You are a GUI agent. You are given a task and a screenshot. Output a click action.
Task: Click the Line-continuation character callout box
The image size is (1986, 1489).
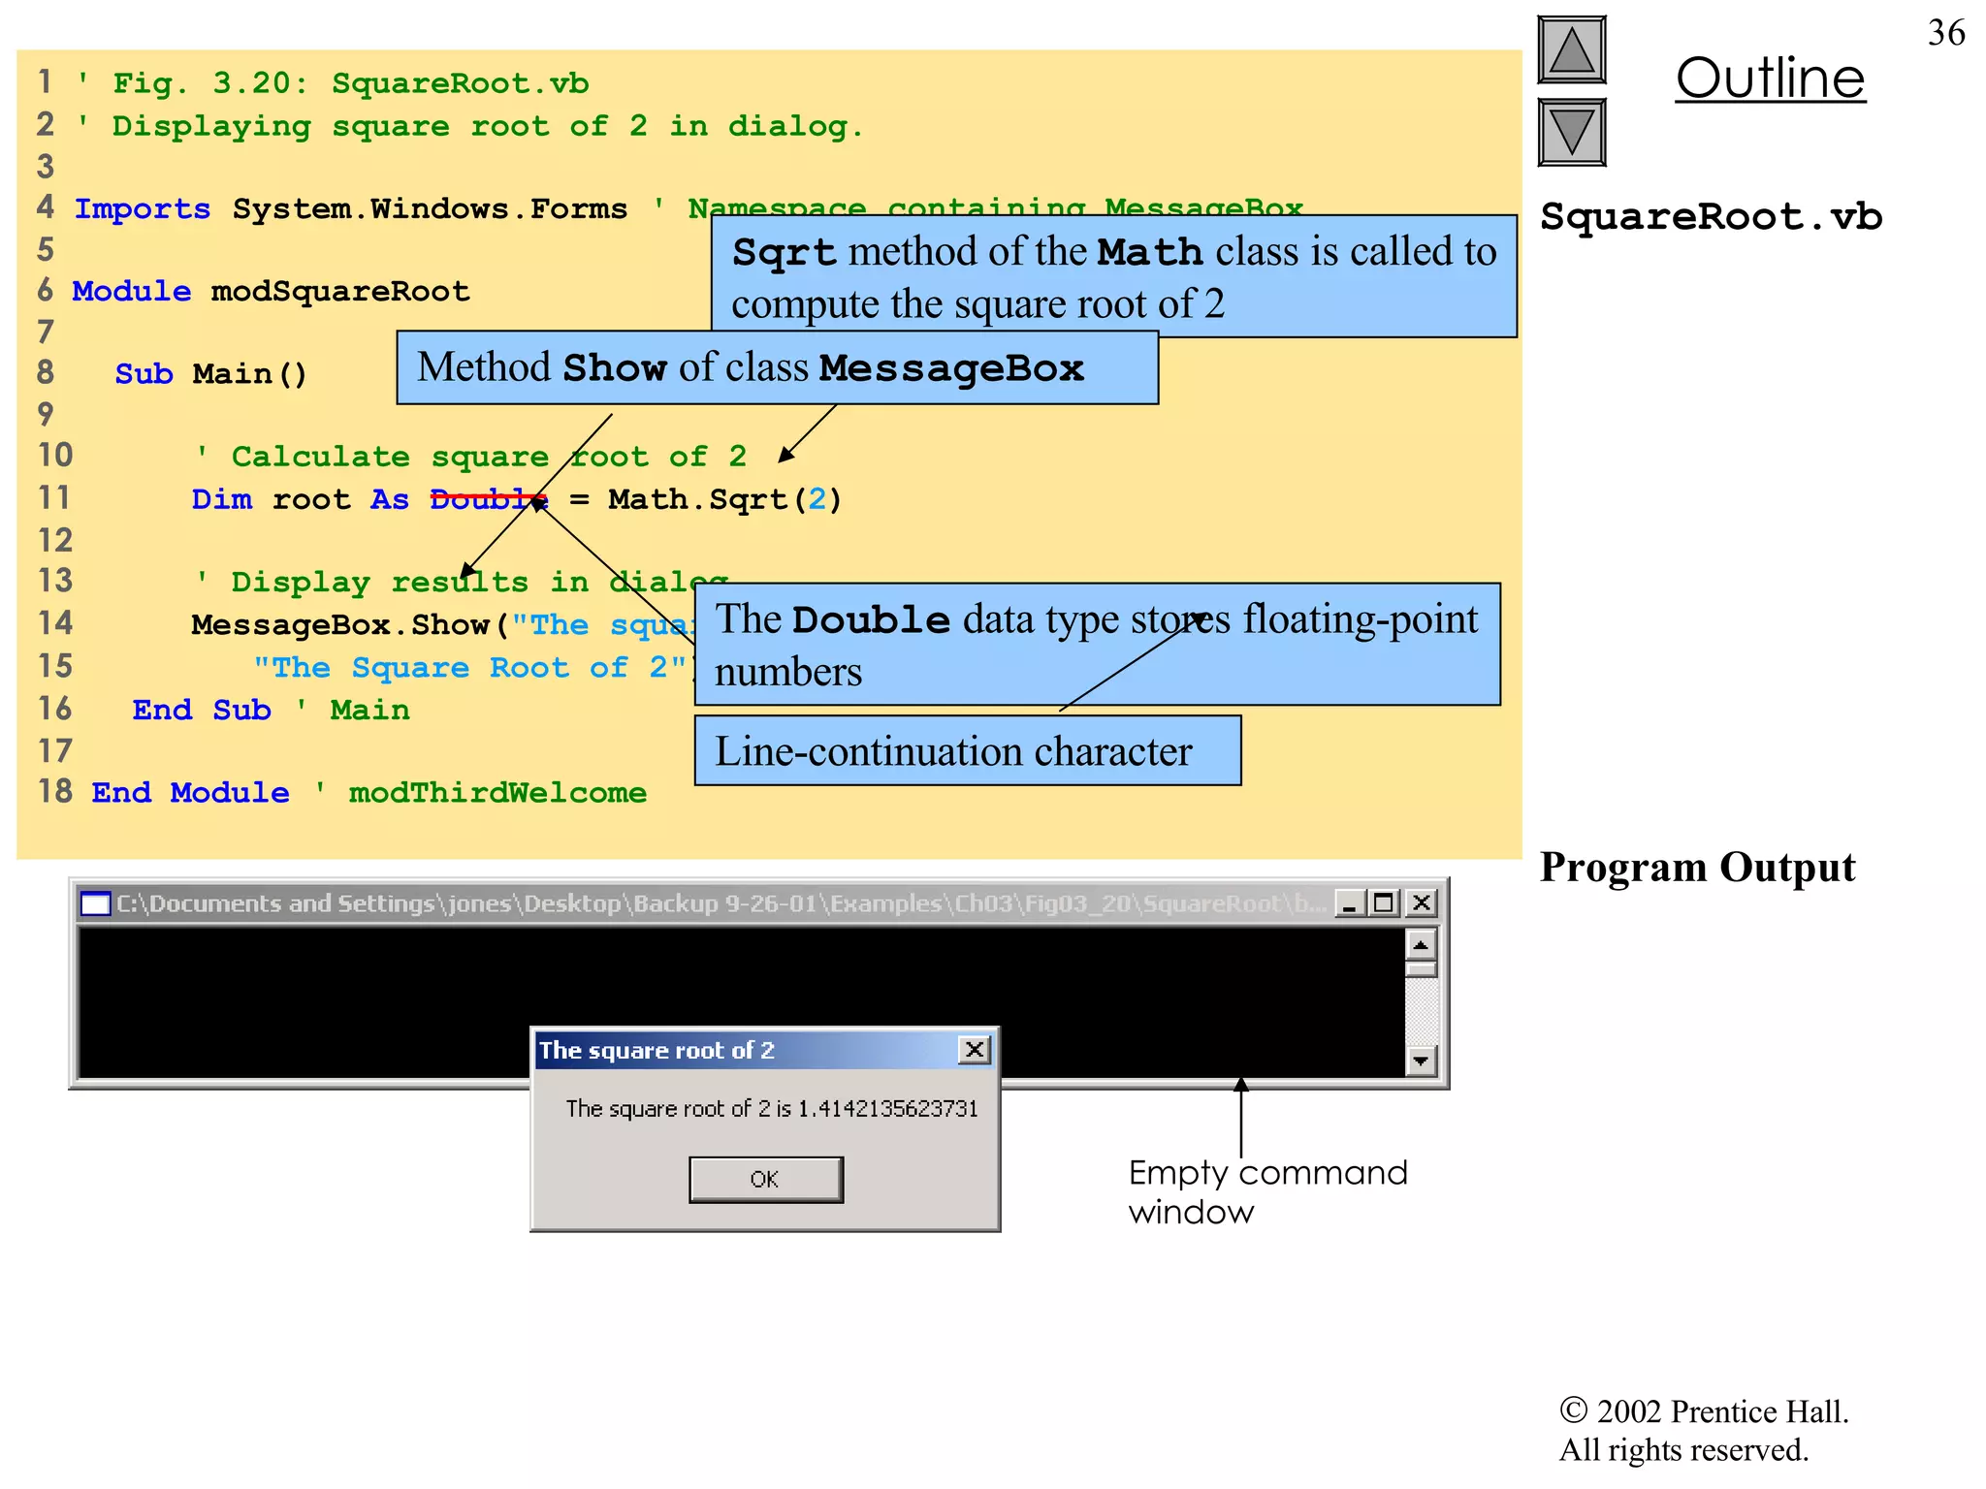967,751
